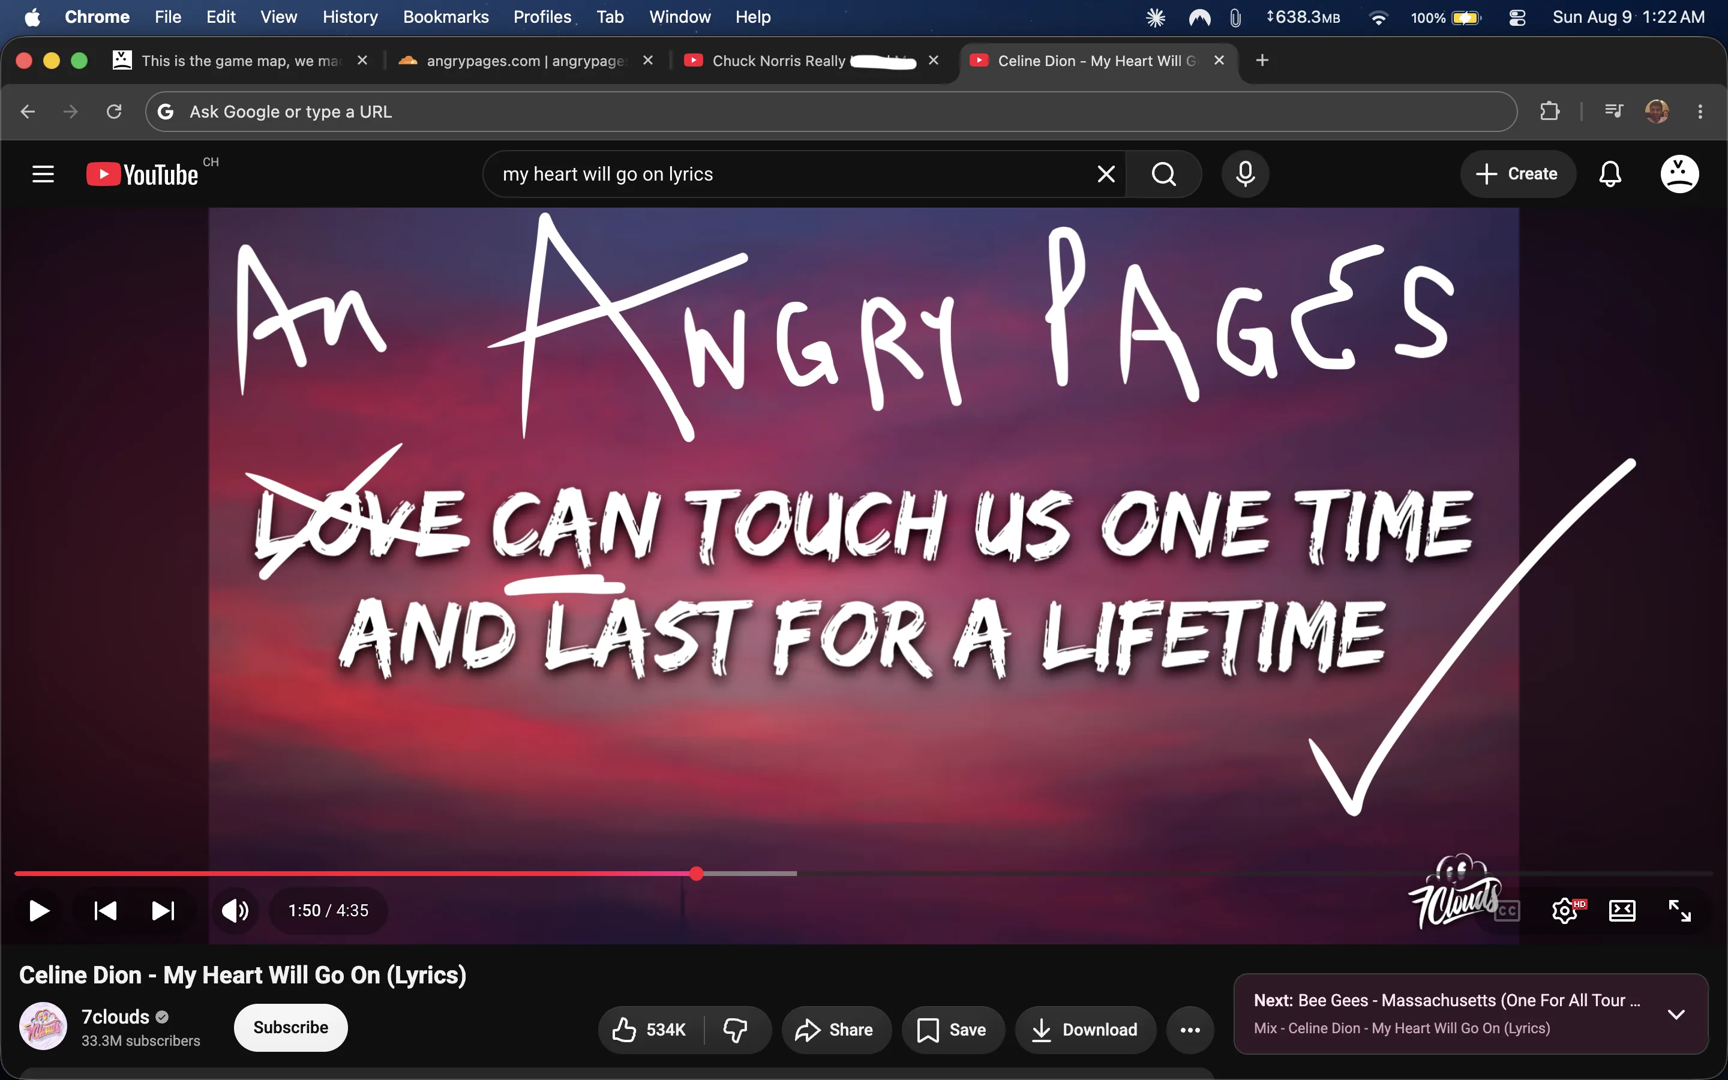Skip to the previous video
1728x1080 pixels.
coord(106,911)
